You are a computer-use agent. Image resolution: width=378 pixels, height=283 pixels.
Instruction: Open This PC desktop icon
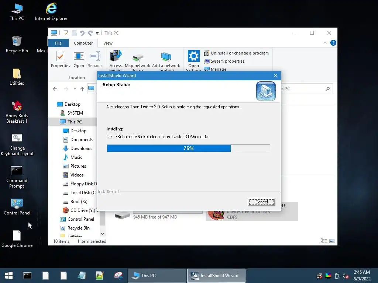[x=17, y=12]
